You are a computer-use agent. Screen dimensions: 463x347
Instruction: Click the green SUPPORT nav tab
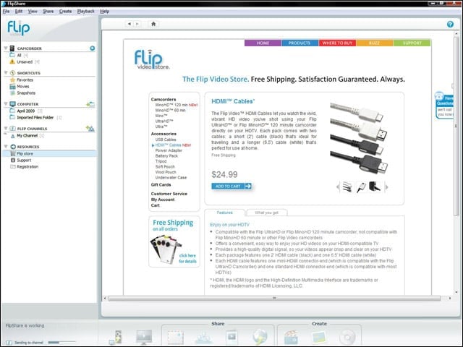(x=412, y=43)
